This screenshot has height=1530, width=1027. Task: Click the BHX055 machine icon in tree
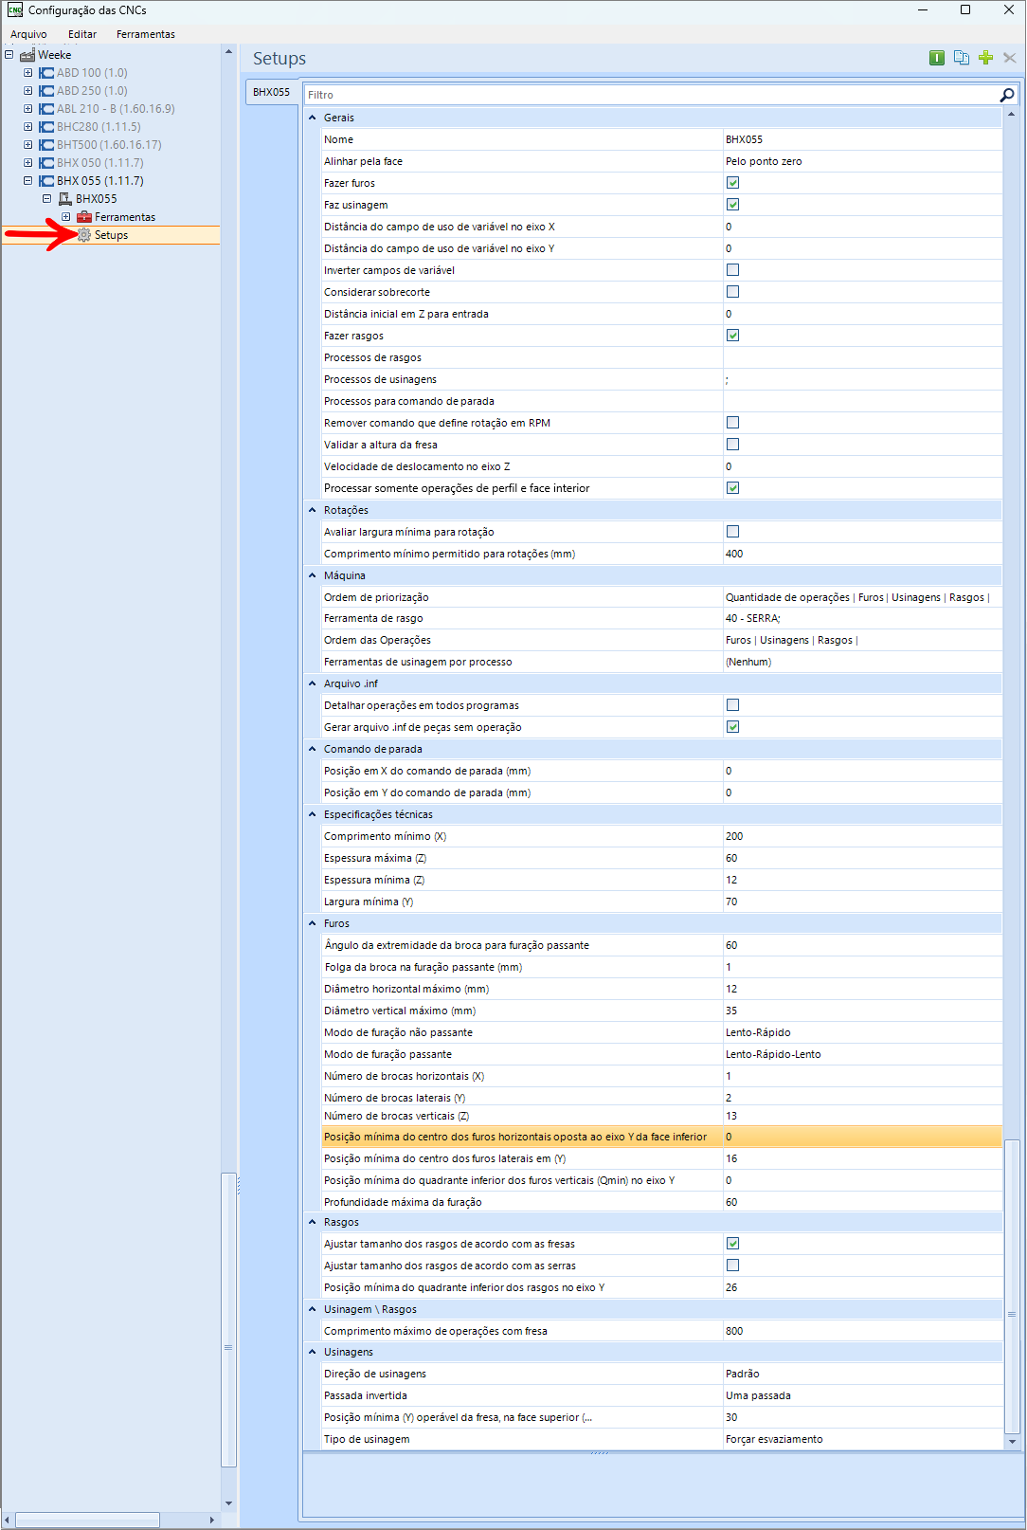tap(65, 199)
